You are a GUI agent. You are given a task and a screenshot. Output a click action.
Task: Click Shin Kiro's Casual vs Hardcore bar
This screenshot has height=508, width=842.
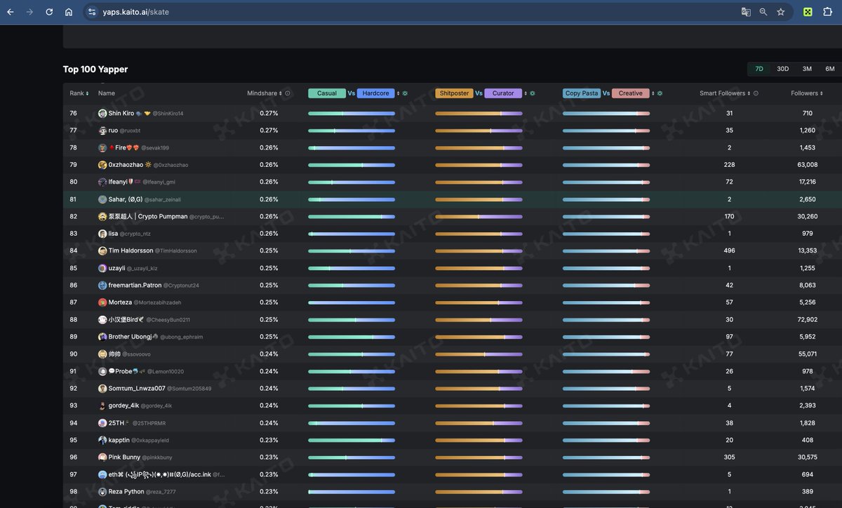coord(352,113)
